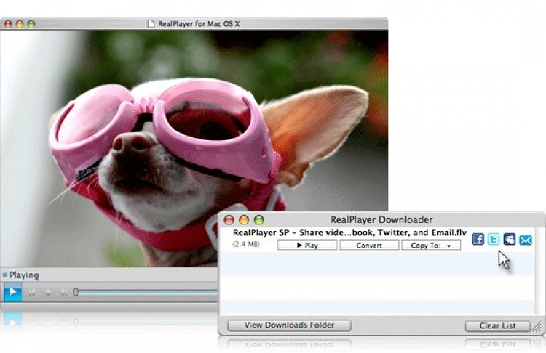
Task: Click the RealPlayer Downloader title text
Action: coord(381,219)
